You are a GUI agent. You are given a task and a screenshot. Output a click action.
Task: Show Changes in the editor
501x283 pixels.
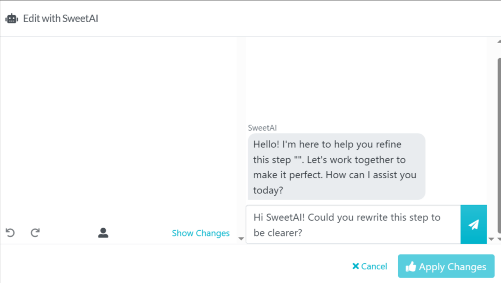(201, 233)
